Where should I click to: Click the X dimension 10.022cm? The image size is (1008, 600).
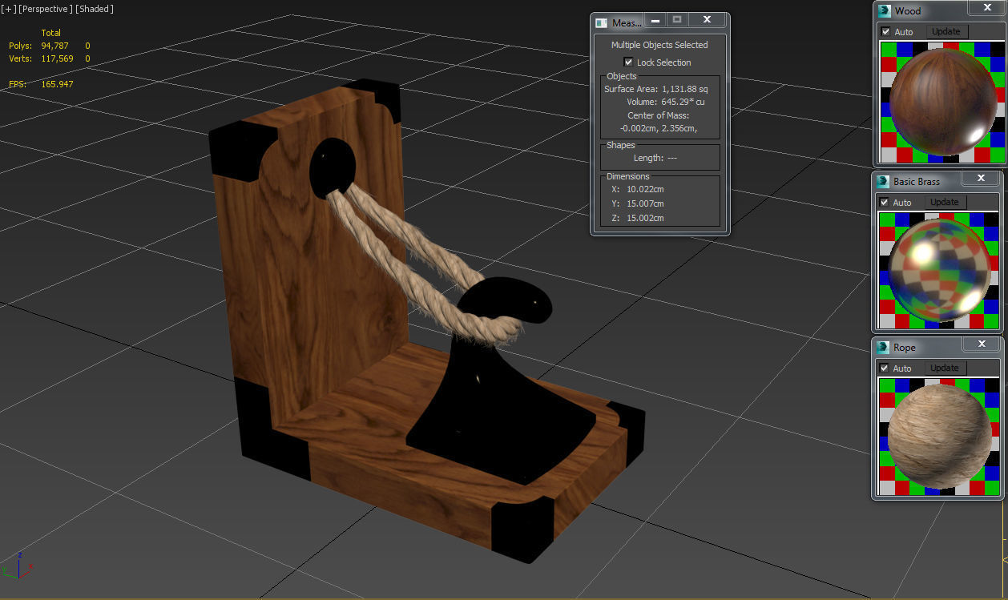click(645, 189)
